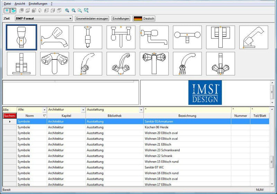Open the Datei menu
Viewport: 277px width, 194px height.
[x=7, y=4]
